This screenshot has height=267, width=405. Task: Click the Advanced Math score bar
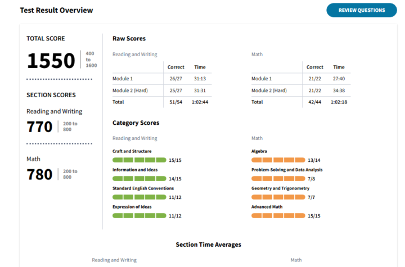pyautogui.click(x=278, y=216)
